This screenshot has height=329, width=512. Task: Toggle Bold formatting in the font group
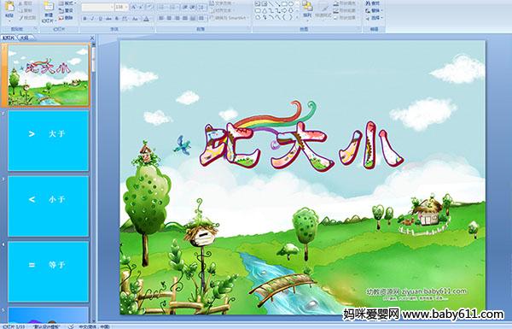click(84, 19)
